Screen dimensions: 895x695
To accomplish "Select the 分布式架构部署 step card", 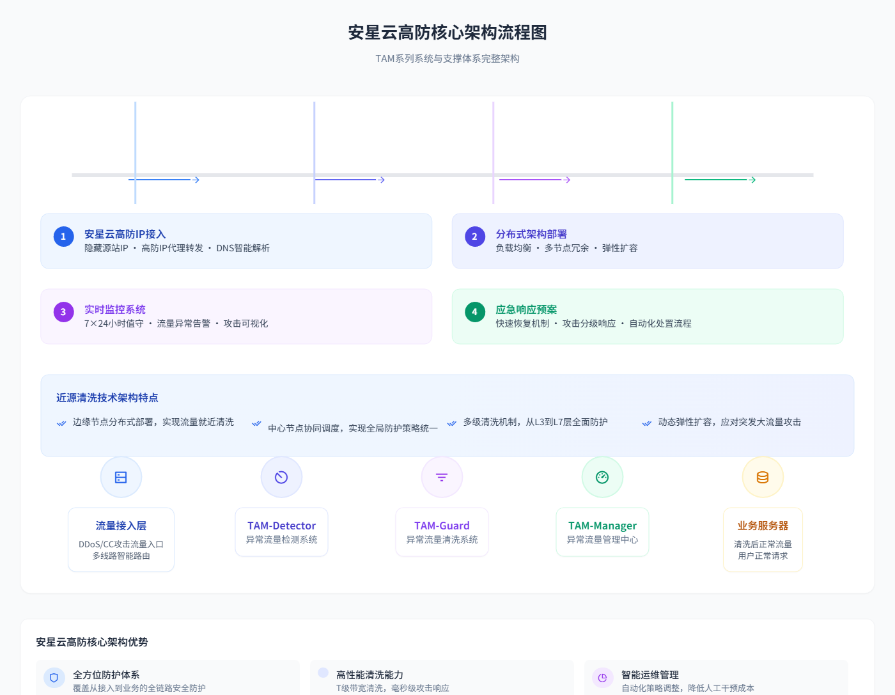I will (647, 241).
